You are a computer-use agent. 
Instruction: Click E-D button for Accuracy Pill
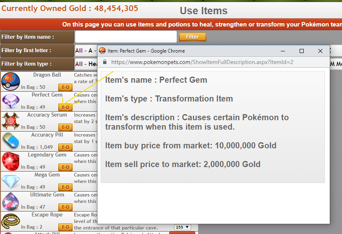pos(65,147)
